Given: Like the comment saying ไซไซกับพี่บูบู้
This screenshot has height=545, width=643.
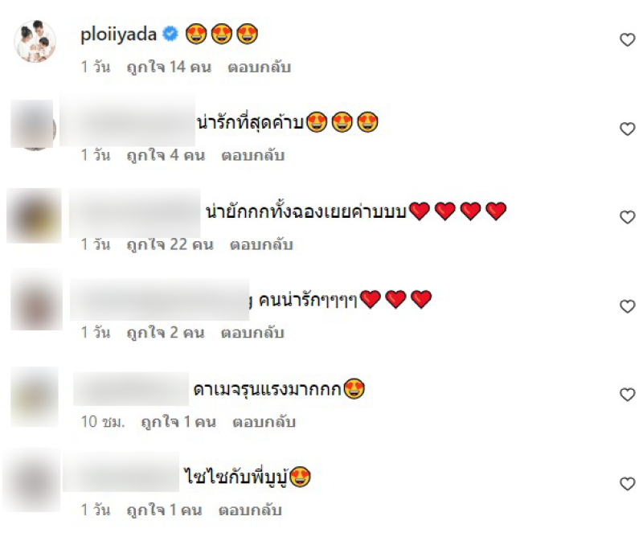Looking at the screenshot, I should click(627, 484).
